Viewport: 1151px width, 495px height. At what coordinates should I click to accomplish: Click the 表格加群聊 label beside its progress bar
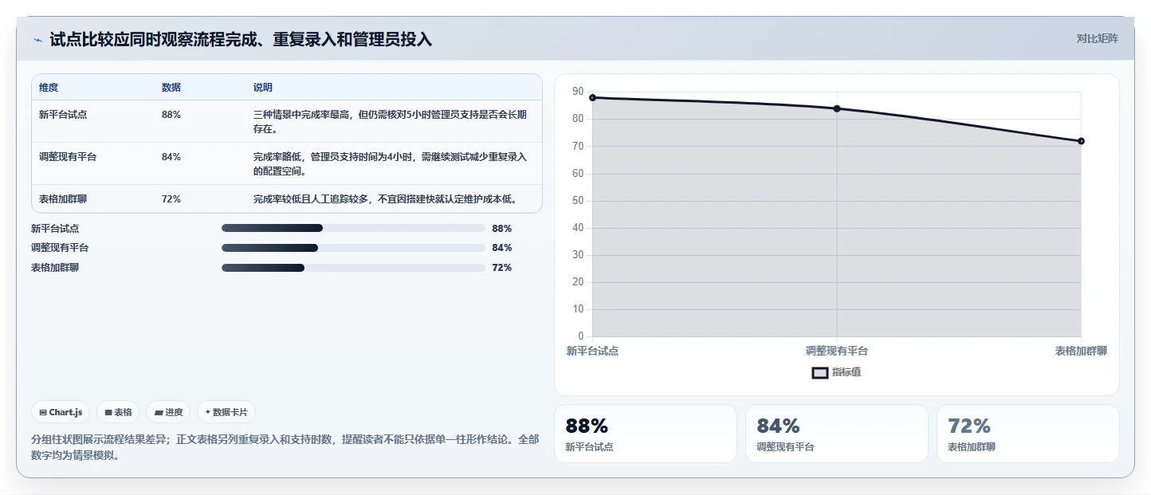point(55,268)
